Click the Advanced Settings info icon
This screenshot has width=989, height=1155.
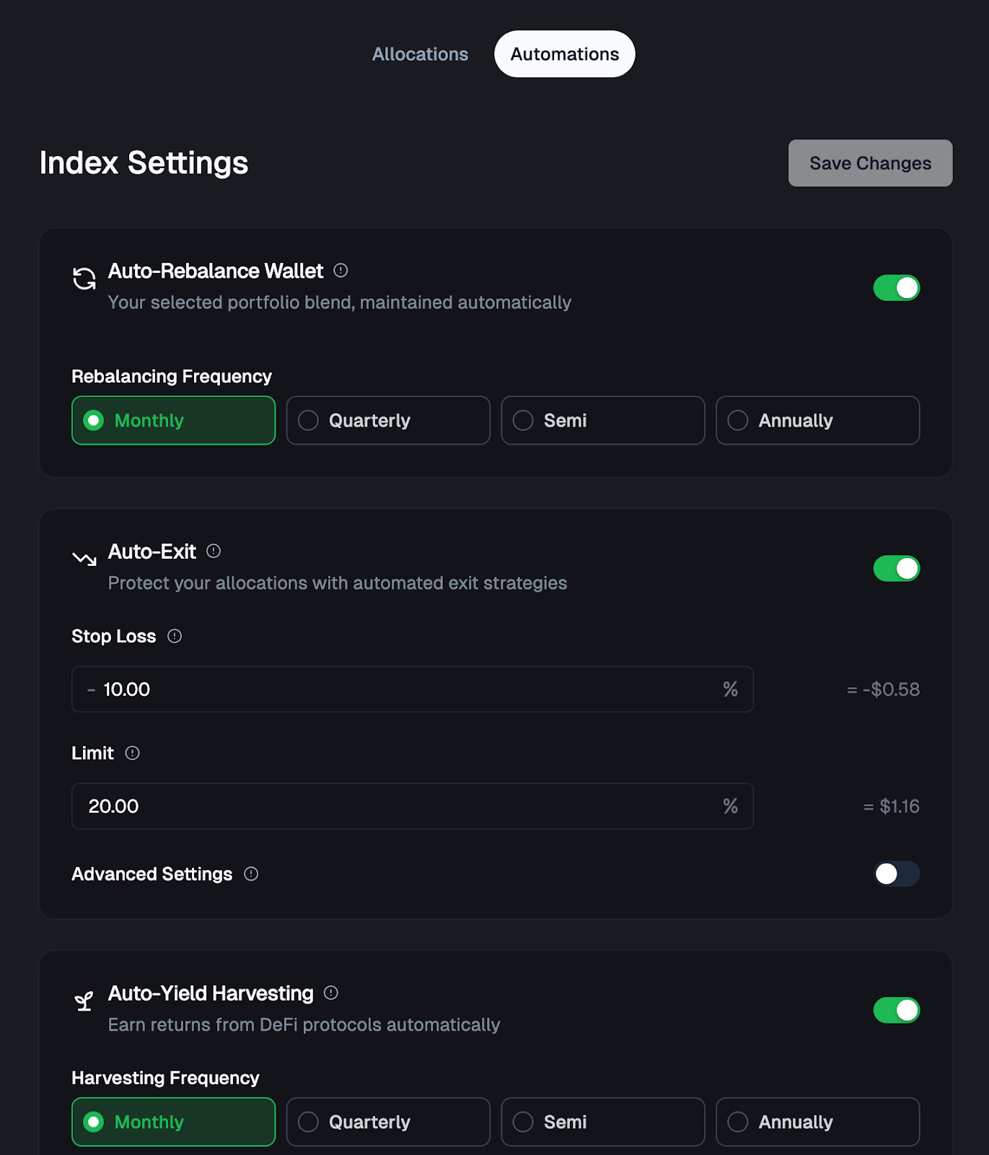(251, 874)
